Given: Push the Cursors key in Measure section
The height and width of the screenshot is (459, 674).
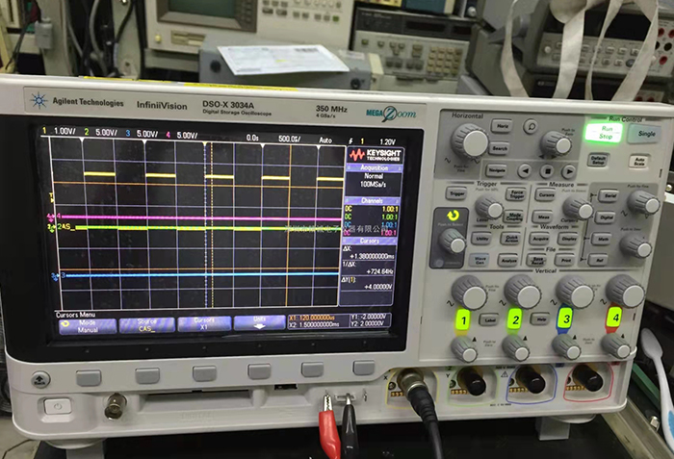Looking at the screenshot, I should pos(546,194).
